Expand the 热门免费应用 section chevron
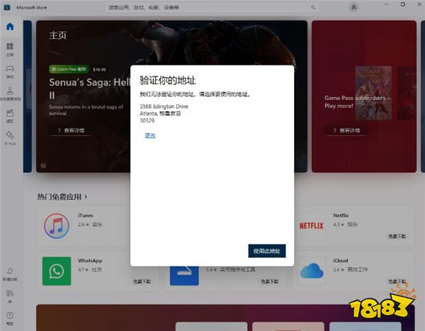The height and width of the screenshot is (331, 425). 86,196
